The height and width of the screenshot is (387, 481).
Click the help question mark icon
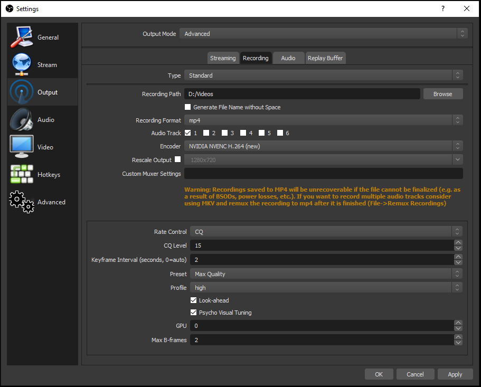coord(442,8)
